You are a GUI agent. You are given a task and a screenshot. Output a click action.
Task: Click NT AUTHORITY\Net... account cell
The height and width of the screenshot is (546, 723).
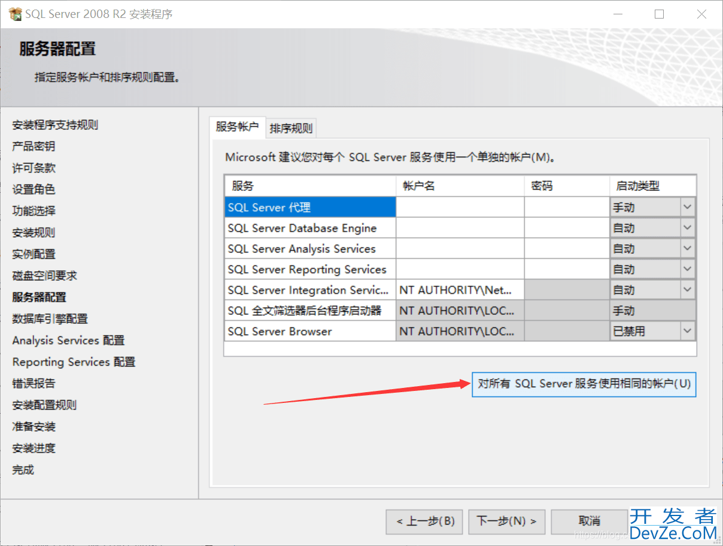tap(460, 290)
